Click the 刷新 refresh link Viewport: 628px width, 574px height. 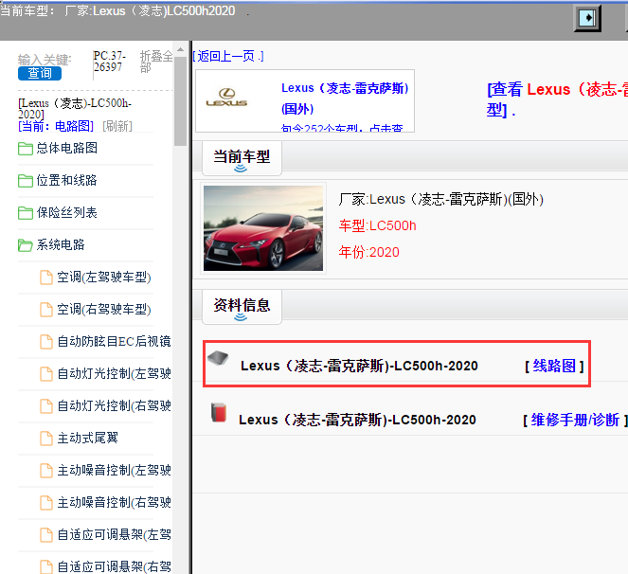117,126
